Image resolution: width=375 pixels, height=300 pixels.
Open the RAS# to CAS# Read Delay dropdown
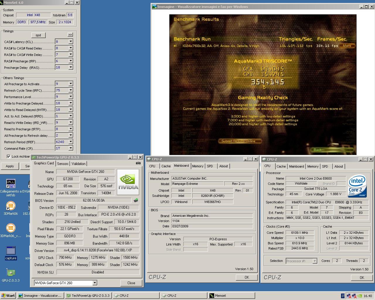[x=71, y=48]
